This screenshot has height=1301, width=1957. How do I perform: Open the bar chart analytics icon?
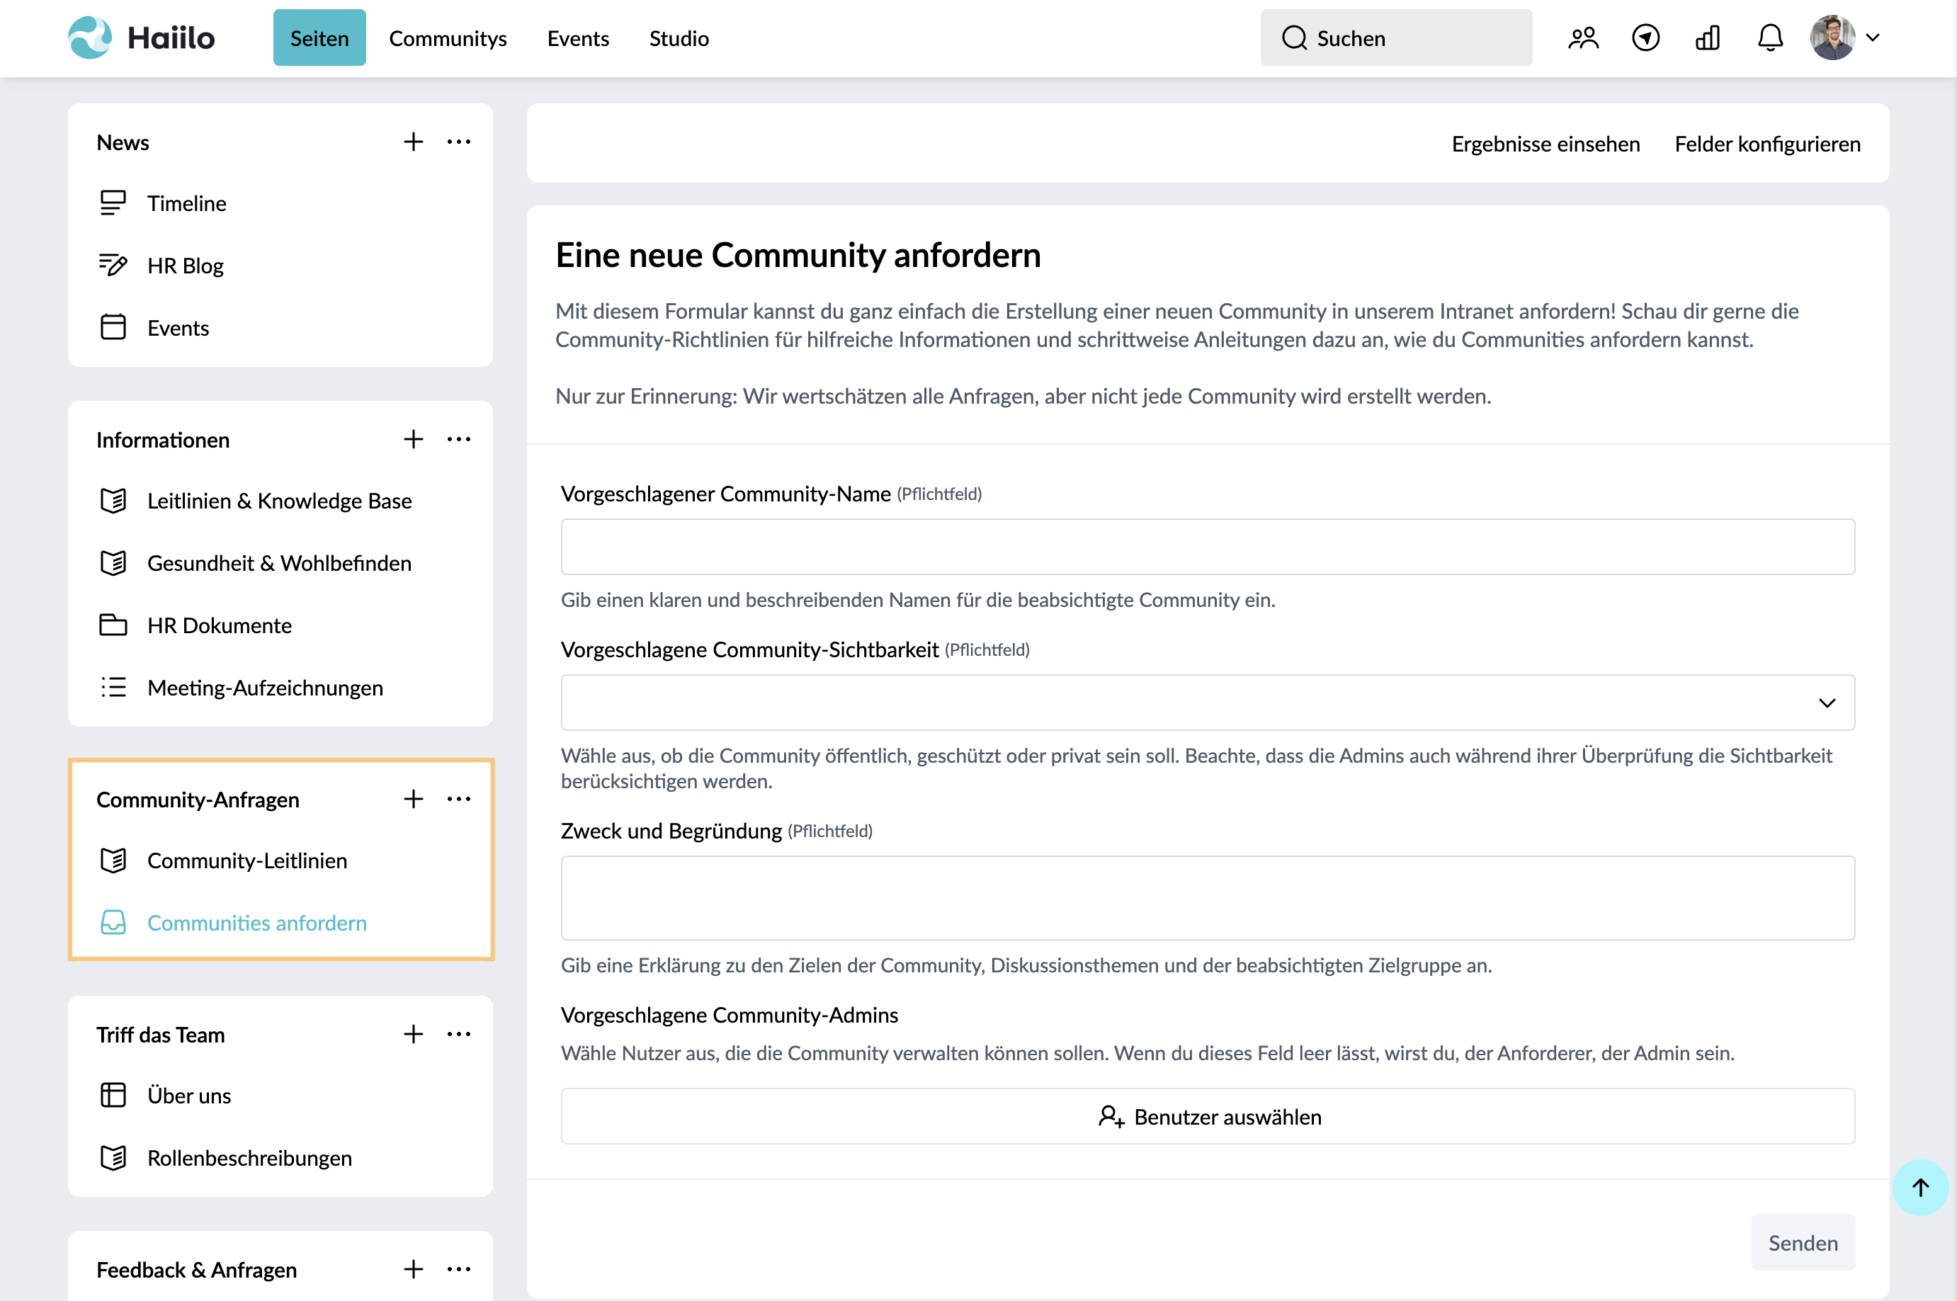pyautogui.click(x=1707, y=38)
